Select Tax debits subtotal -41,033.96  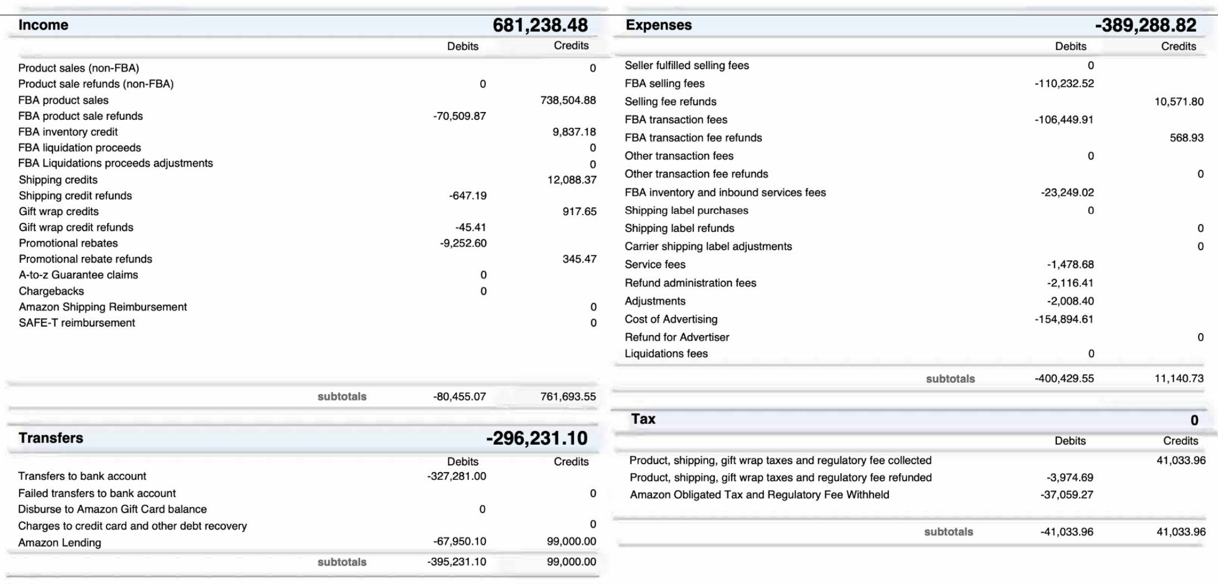click(x=1067, y=532)
